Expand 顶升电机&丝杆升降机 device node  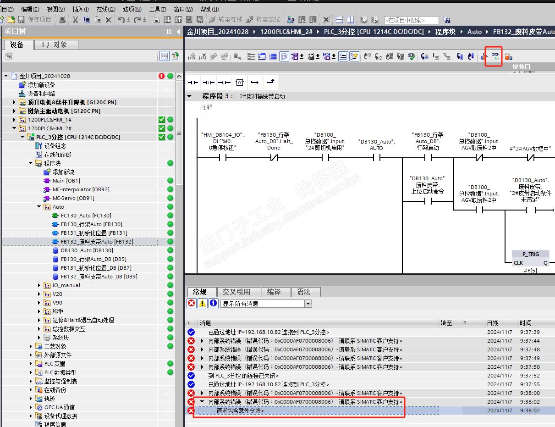[14, 102]
